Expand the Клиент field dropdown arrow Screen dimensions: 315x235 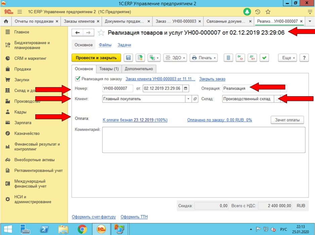point(188,99)
